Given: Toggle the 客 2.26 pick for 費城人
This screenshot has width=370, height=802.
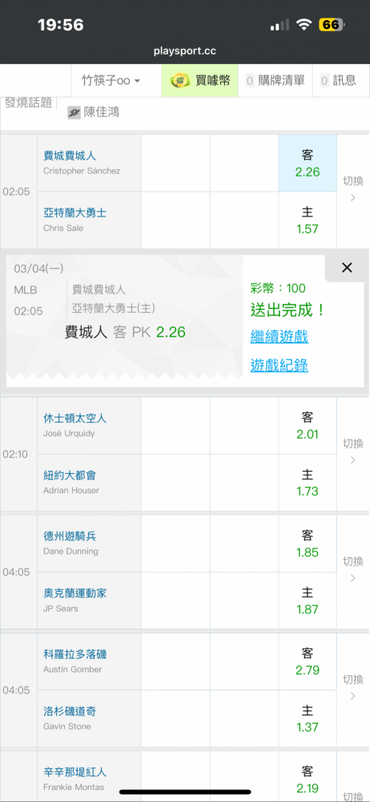Looking at the screenshot, I should pos(308,163).
